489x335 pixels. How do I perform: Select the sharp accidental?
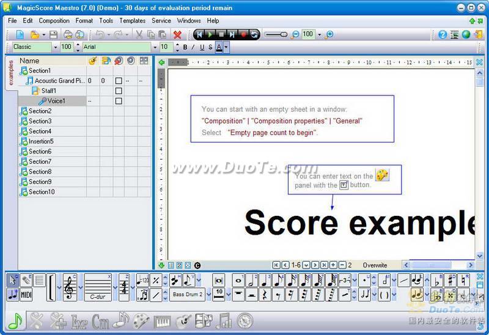pos(450,281)
